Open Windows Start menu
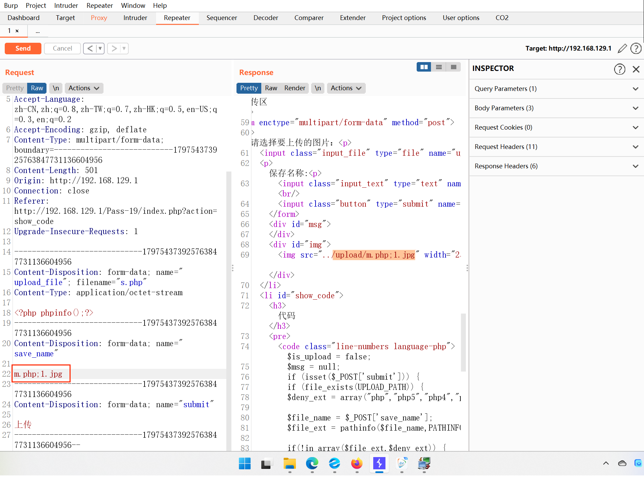The width and height of the screenshot is (644, 490). point(245,463)
